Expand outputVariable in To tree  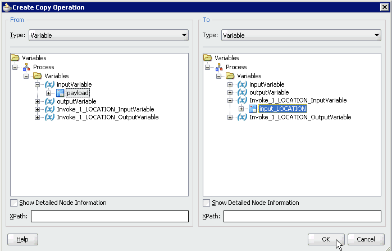230,92
